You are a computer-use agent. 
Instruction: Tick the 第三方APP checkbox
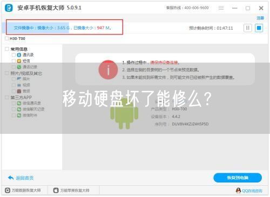tap(7, 97)
